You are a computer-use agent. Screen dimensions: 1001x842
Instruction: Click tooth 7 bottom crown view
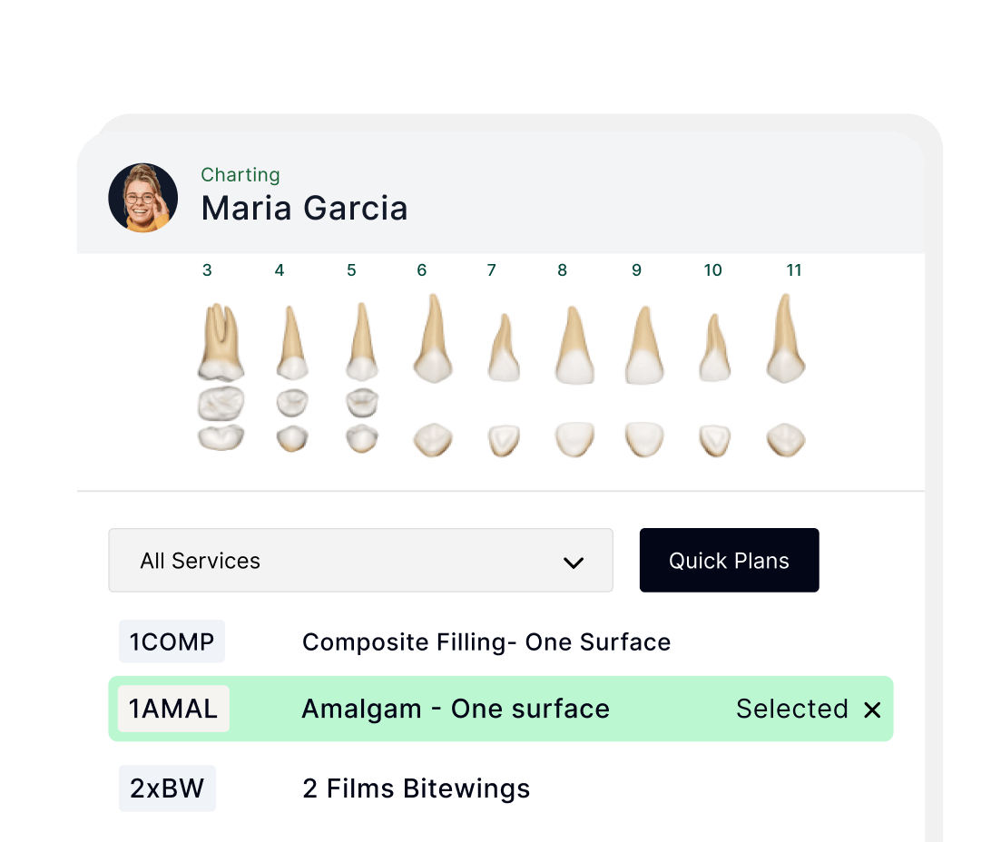[x=504, y=440]
